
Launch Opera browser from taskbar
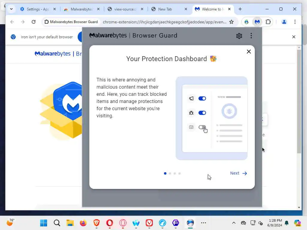point(110,223)
